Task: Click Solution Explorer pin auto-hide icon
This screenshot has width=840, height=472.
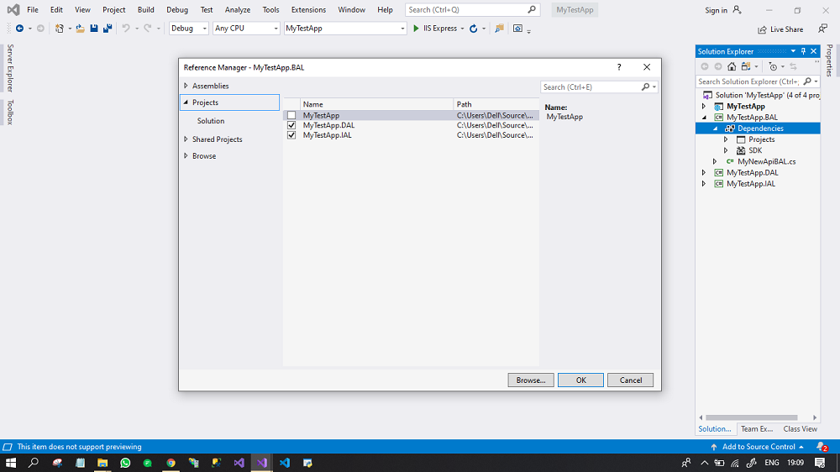Action: [803, 51]
